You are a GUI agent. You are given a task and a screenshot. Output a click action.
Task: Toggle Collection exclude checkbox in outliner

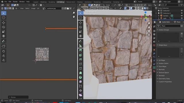click(x=159, y=11)
